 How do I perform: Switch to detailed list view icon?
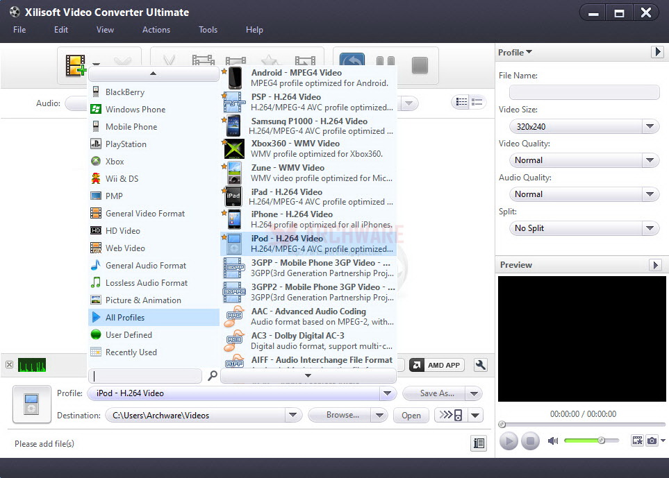tap(477, 102)
